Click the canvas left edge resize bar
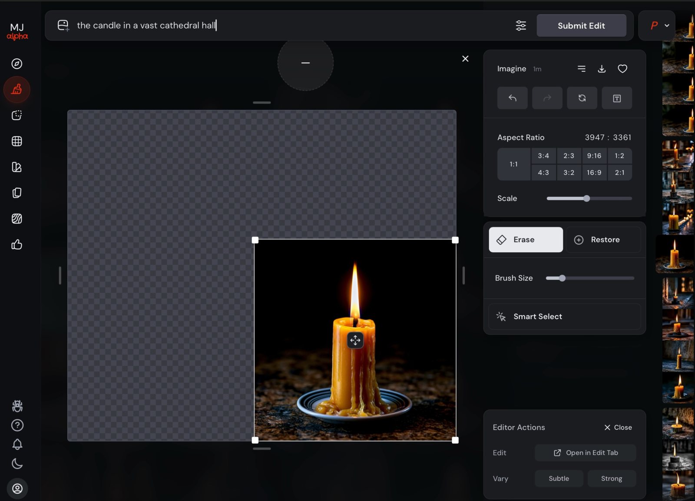Viewport: 695px width, 501px height. 60,275
